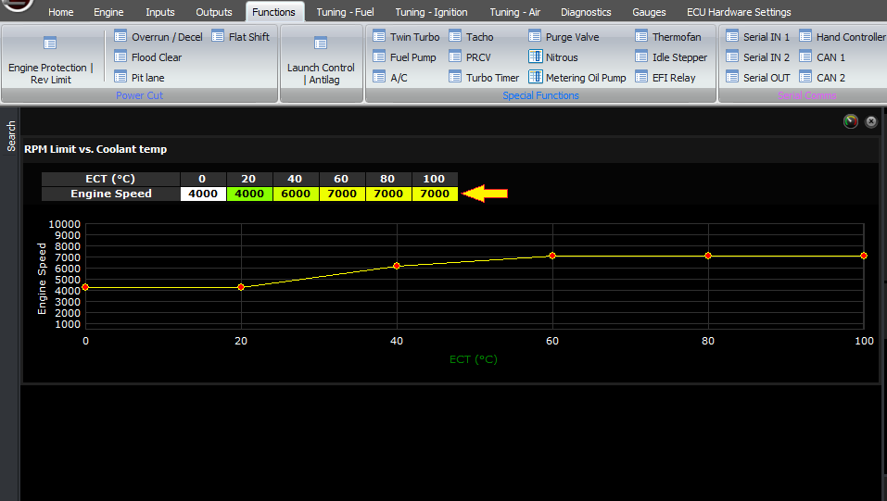Open Hand Controller settings
The height and width of the screenshot is (501, 887).
[x=843, y=37]
